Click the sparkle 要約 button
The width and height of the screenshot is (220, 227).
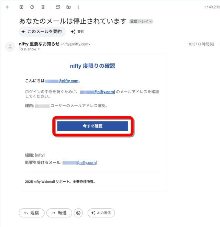coord(77,32)
